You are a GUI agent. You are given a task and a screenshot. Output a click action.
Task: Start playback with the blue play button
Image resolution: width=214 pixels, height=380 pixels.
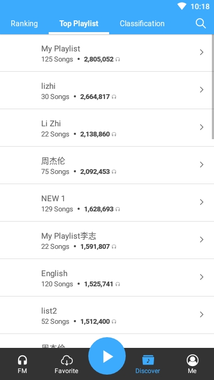click(x=107, y=356)
